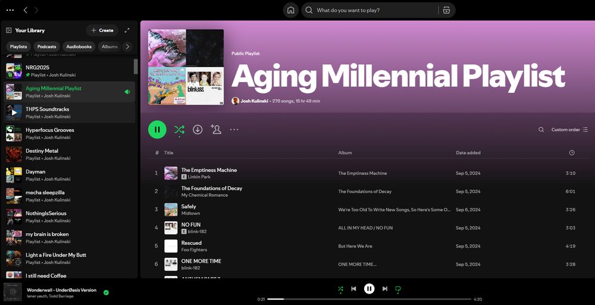Open Custom order sort dropdown
595x305 pixels.
coord(569,130)
